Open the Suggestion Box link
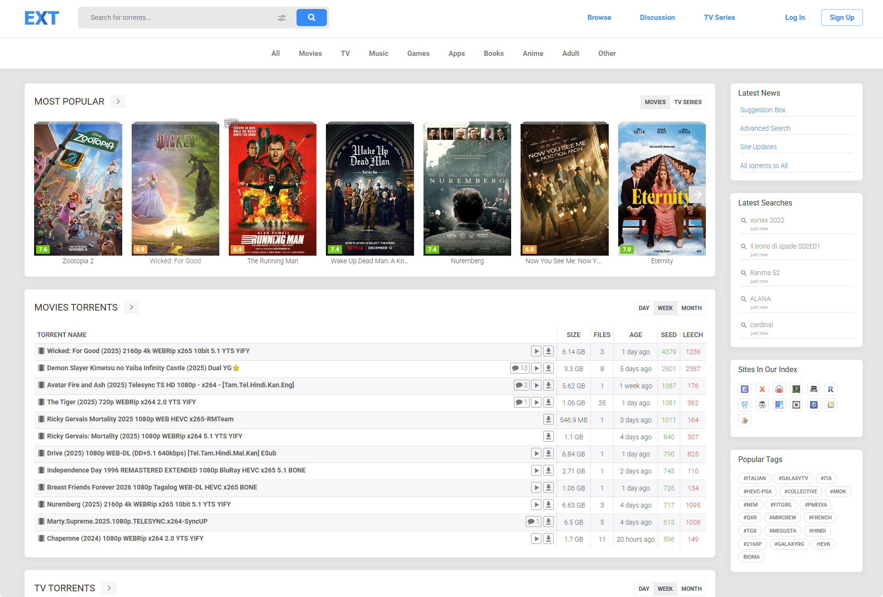 (763, 110)
